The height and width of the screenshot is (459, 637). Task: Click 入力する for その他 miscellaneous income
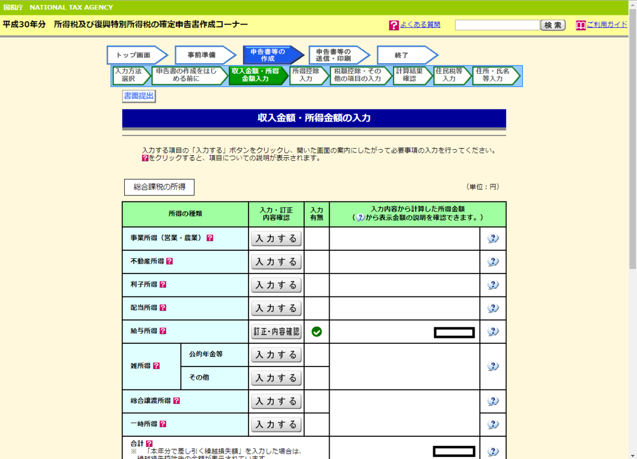[x=276, y=378]
